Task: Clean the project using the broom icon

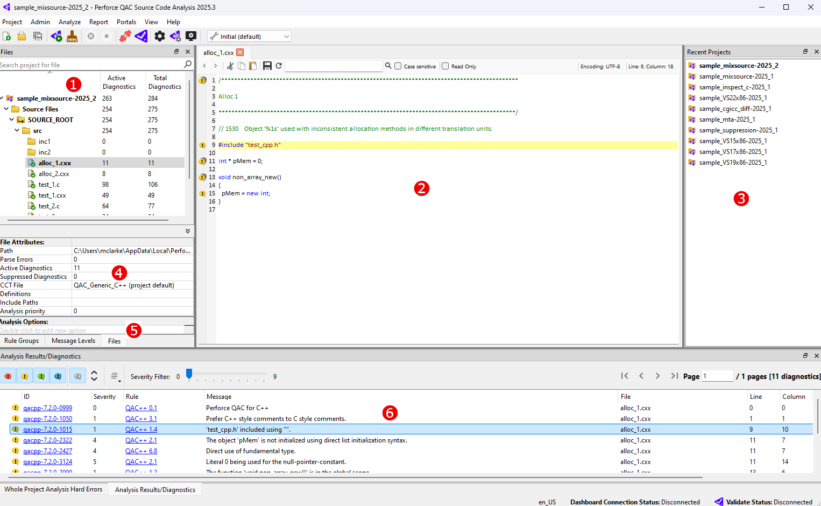Action: point(72,36)
